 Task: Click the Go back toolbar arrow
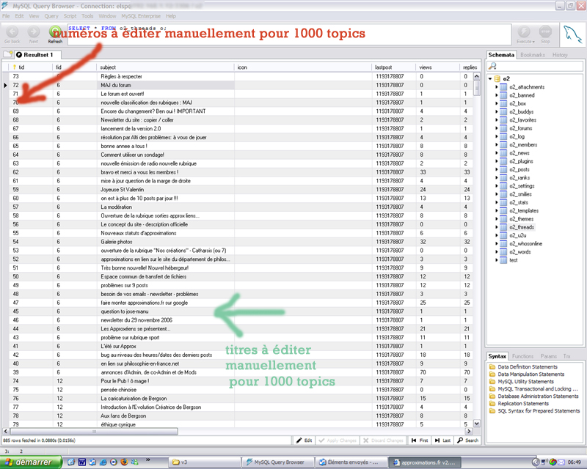pyautogui.click(x=12, y=32)
